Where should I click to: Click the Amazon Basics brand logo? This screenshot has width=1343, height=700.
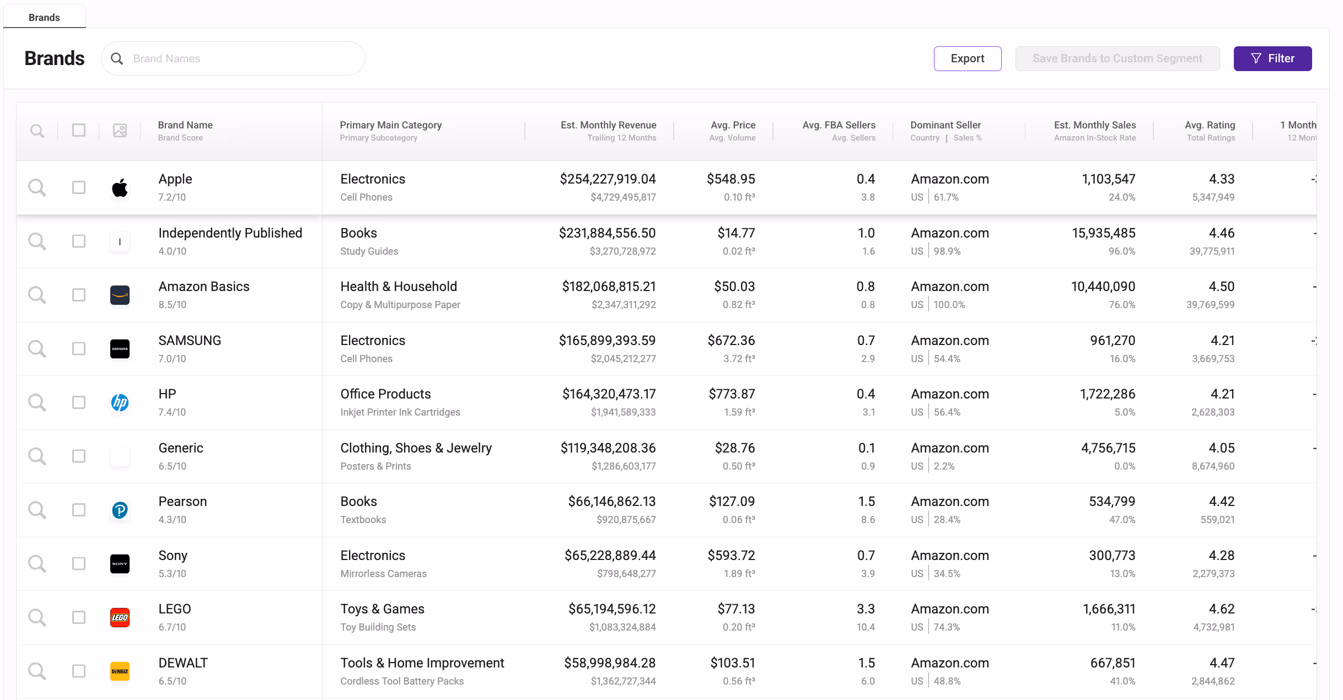pyautogui.click(x=120, y=295)
